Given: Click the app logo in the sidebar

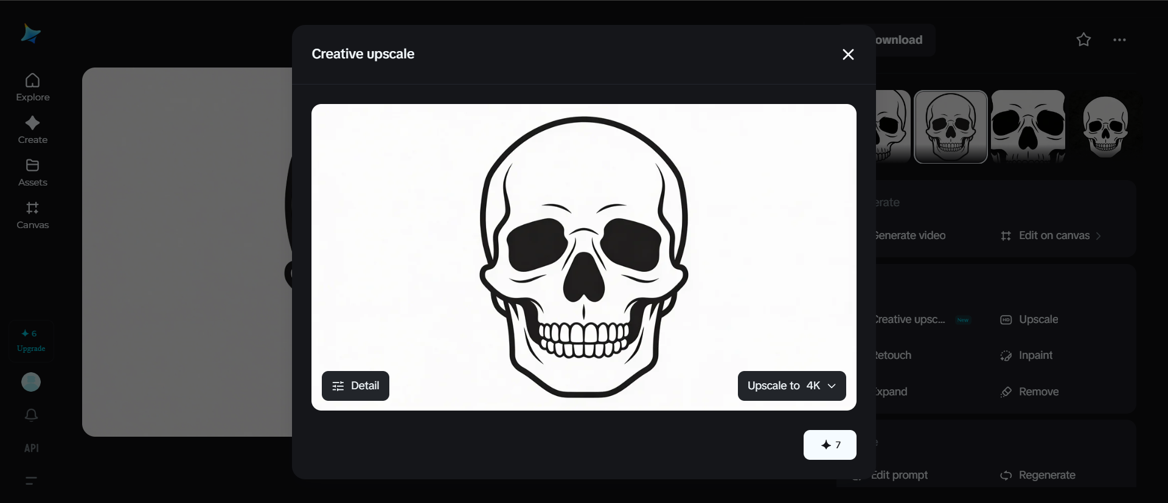Looking at the screenshot, I should pyautogui.click(x=30, y=33).
